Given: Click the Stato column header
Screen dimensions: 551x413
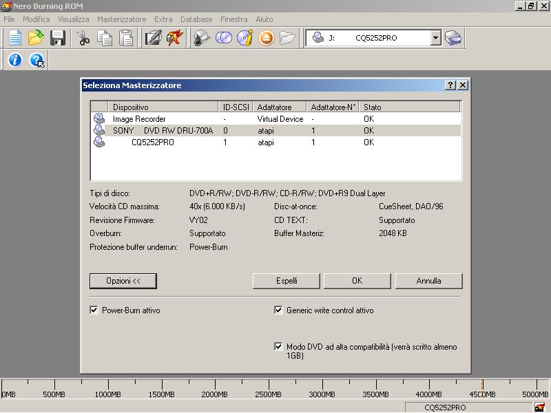Looking at the screenshot, I should [410, 107].
